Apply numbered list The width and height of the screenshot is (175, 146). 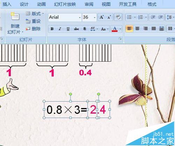pos(141,17)
